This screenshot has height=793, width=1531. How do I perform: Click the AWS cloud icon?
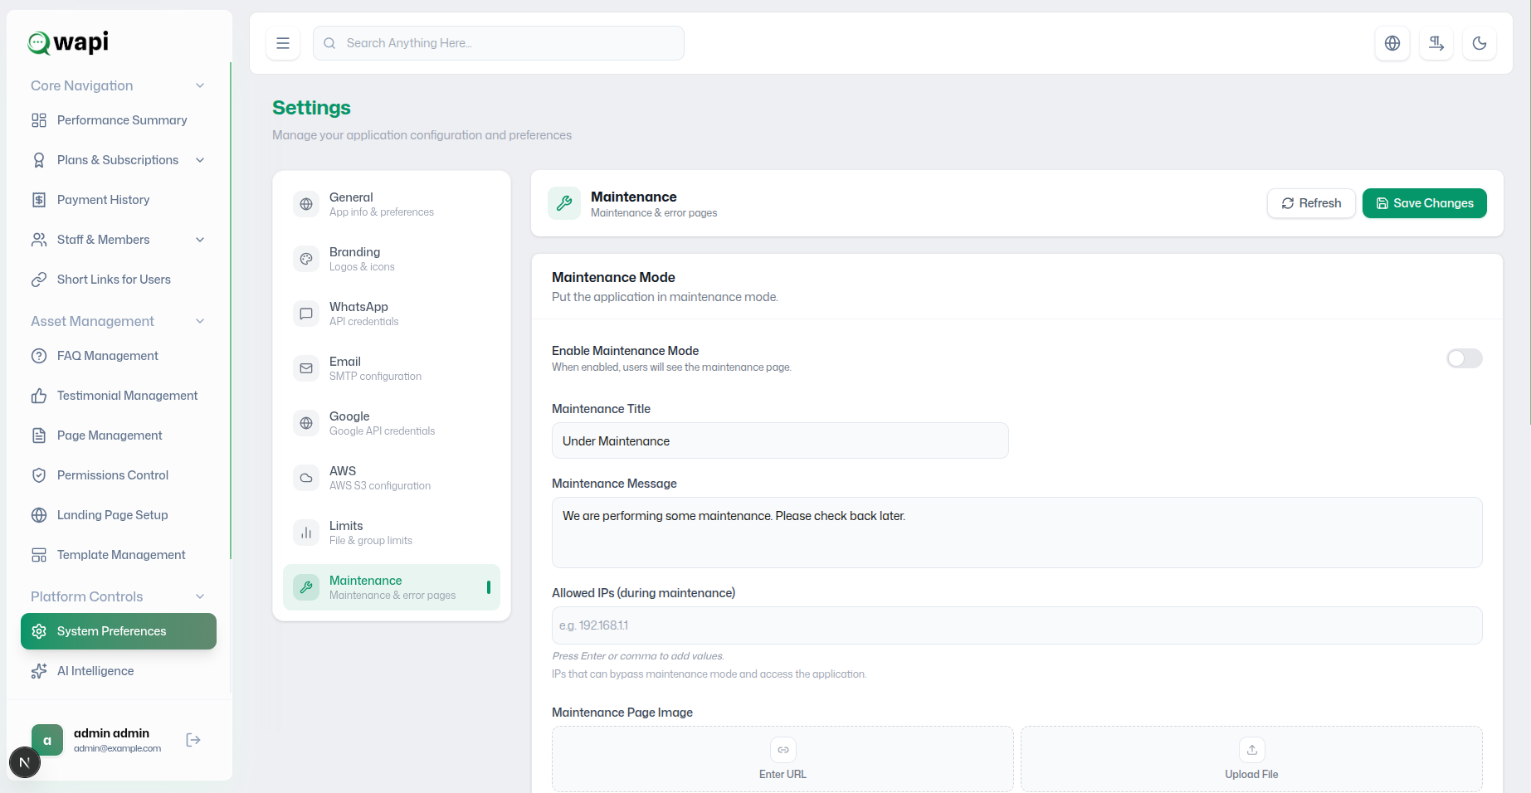306,478
